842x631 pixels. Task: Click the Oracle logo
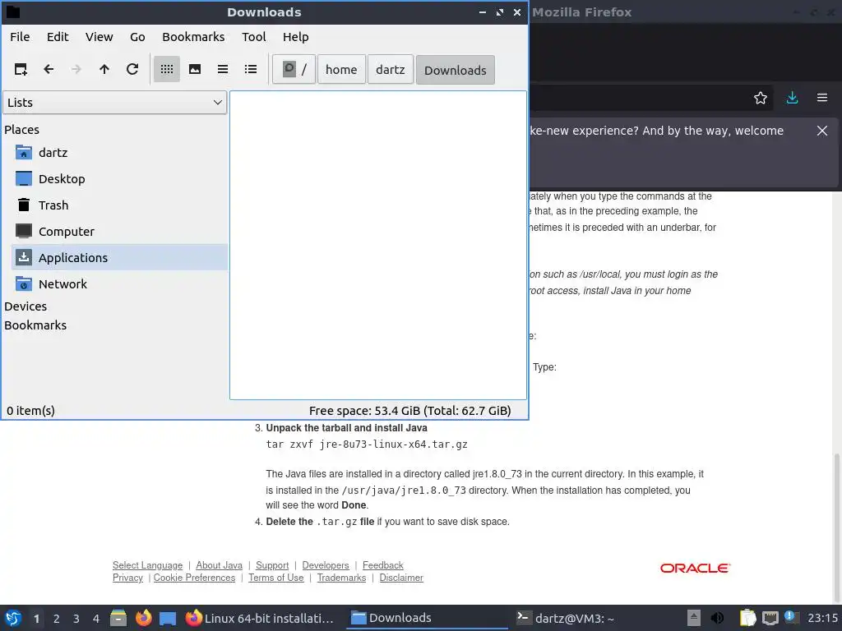[696, 569]
